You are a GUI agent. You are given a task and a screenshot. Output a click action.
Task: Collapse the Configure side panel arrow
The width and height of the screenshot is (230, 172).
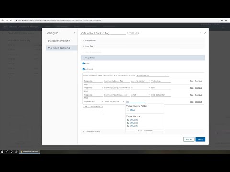coord(75,33)
